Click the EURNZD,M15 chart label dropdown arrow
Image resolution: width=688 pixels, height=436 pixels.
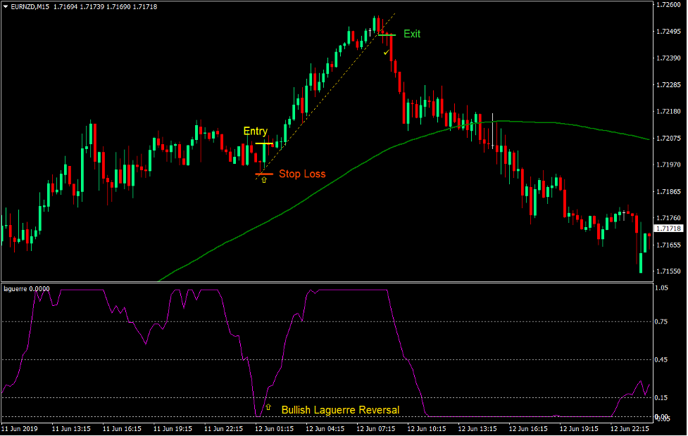click(6, 5)
